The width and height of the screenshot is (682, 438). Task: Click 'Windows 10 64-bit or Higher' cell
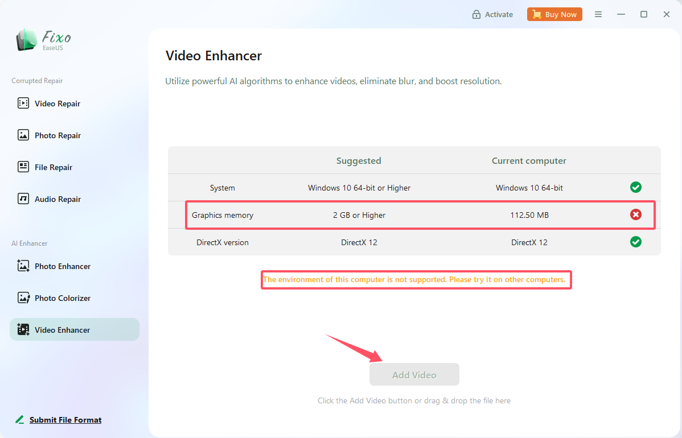[359, 188]
